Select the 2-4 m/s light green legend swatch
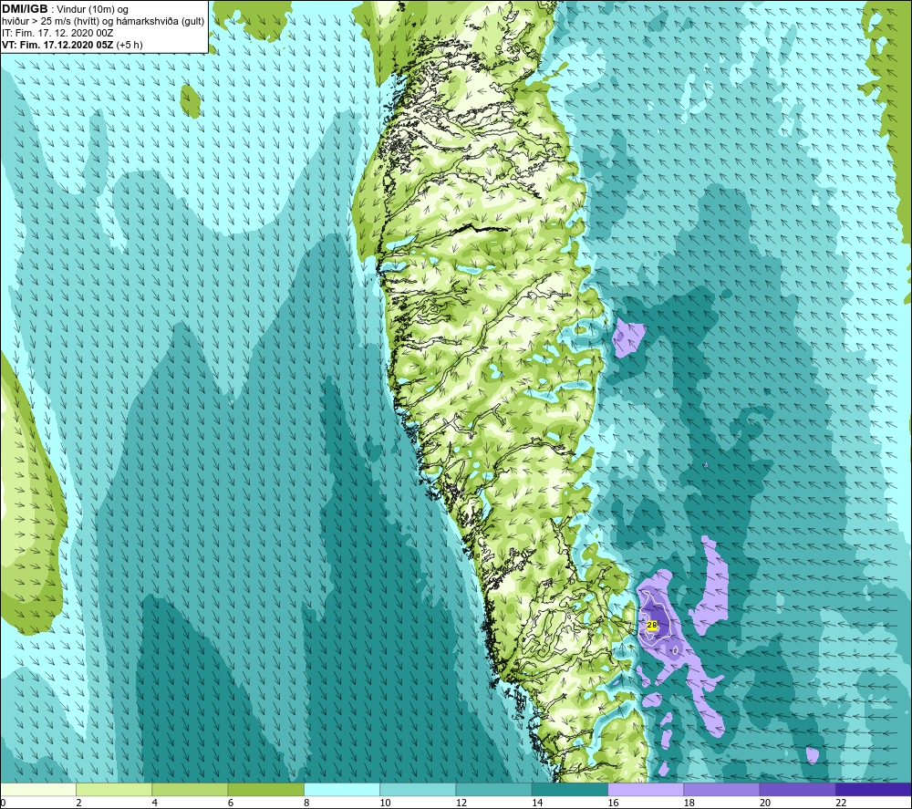This screenshot has width=912, height=809. pos(114,790)
